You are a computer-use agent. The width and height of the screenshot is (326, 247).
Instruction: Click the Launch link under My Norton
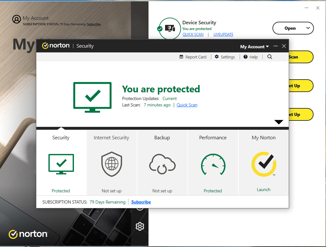point(264,189)
